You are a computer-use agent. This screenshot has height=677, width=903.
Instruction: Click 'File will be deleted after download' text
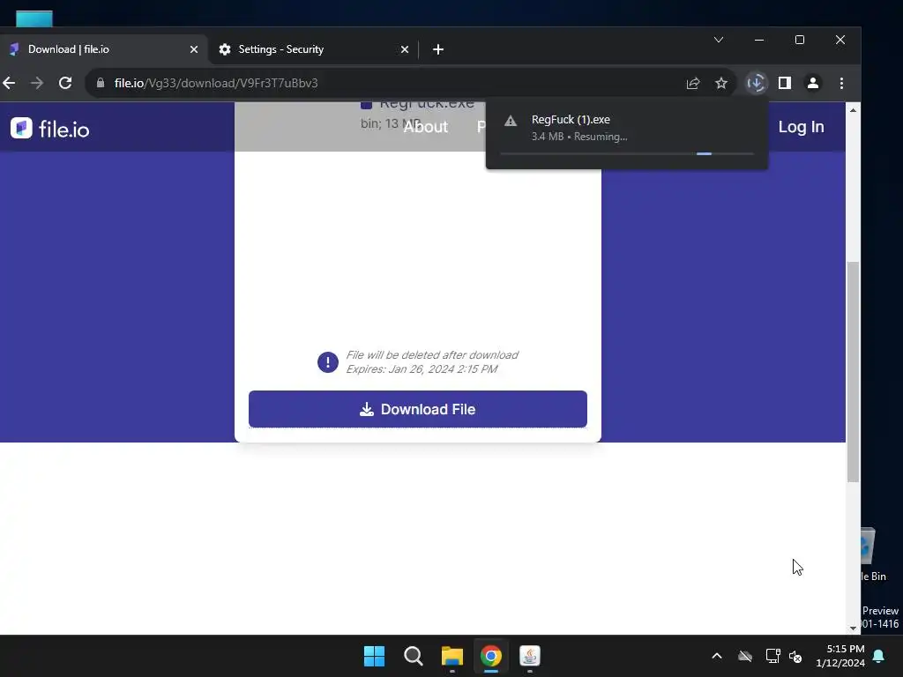(432, 354)
